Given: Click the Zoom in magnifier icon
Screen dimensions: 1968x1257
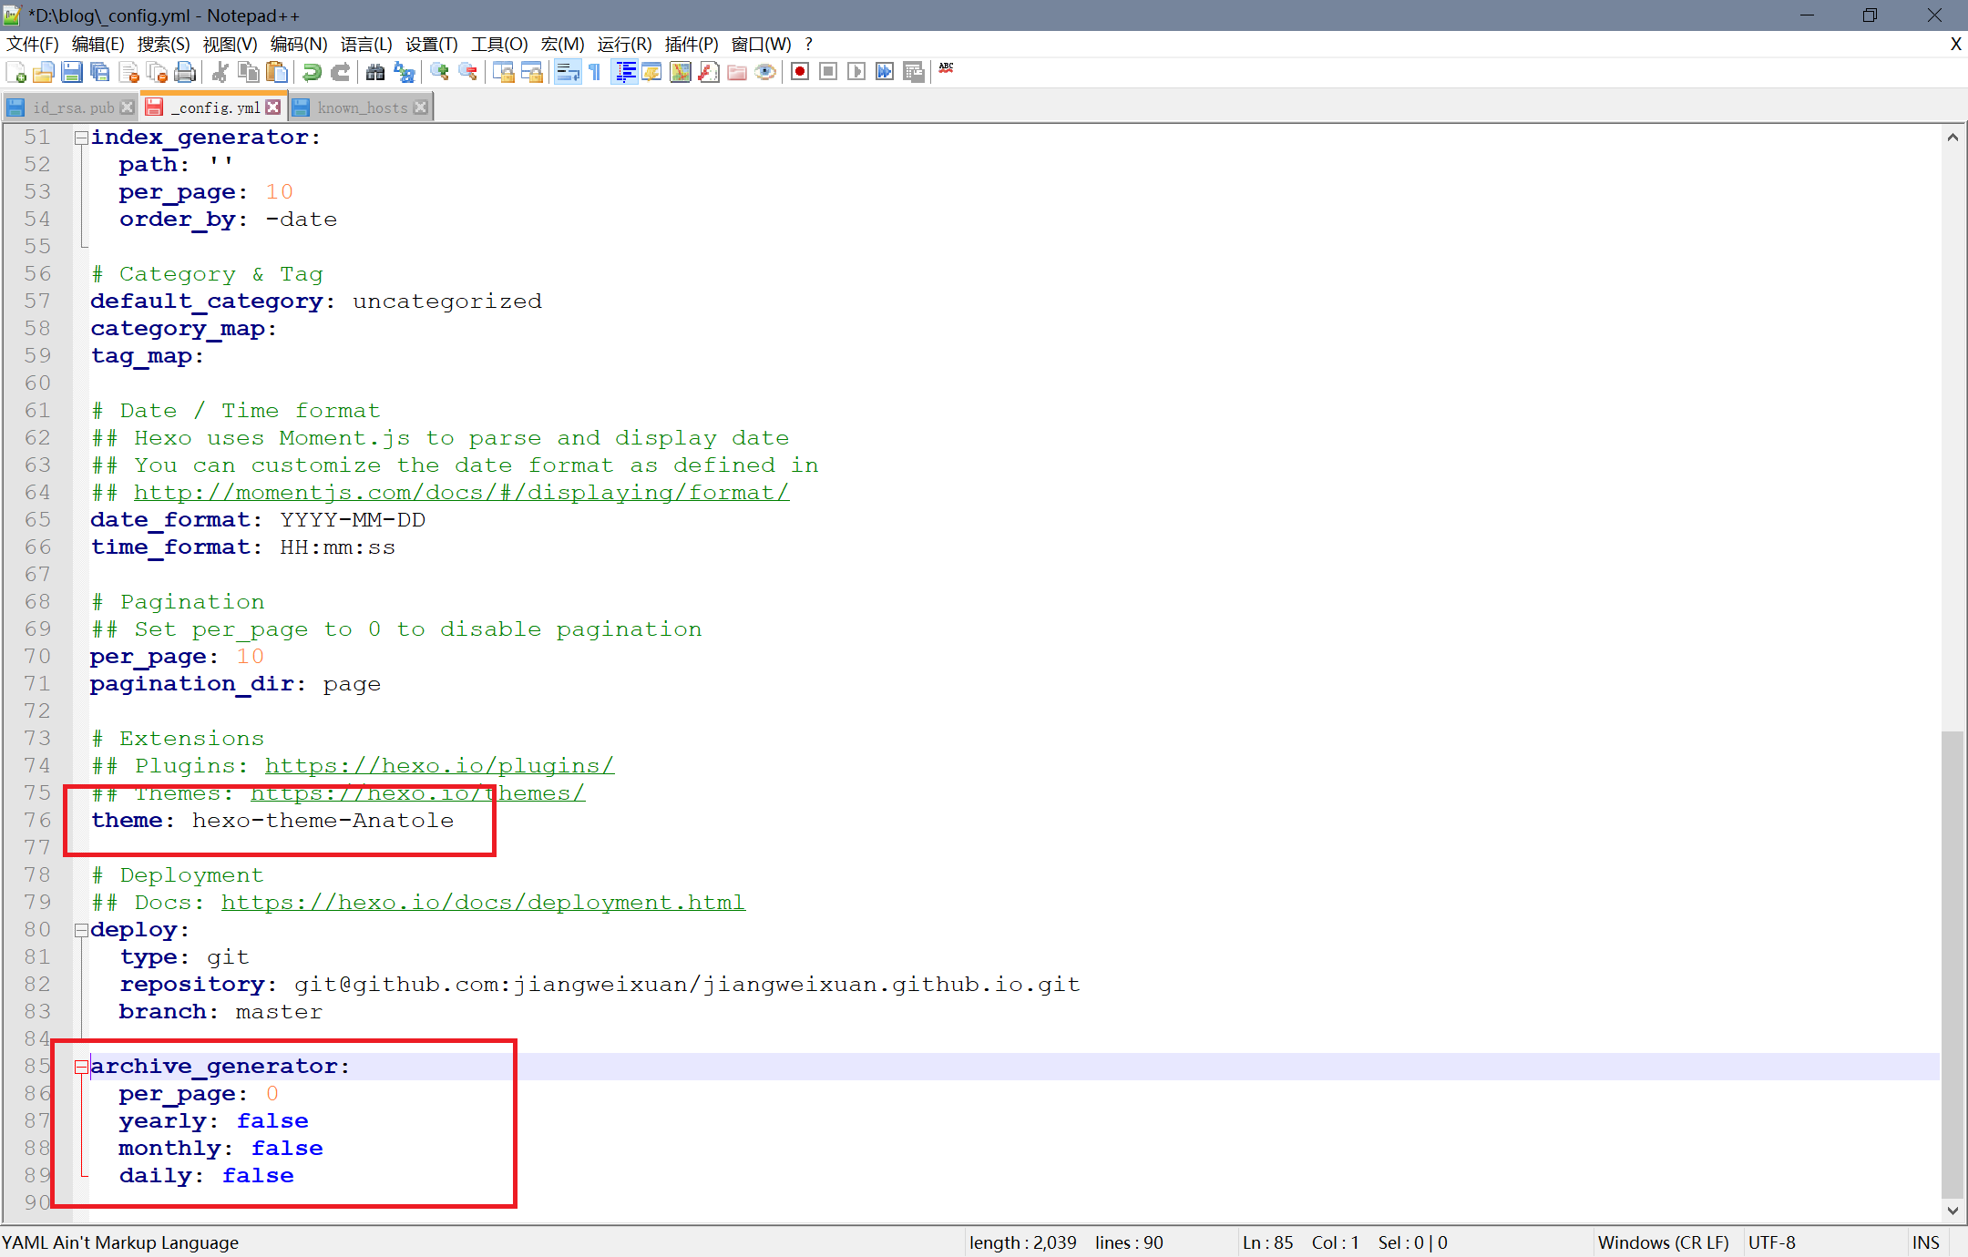Looking at the screenshot, I should pos(439,72).
